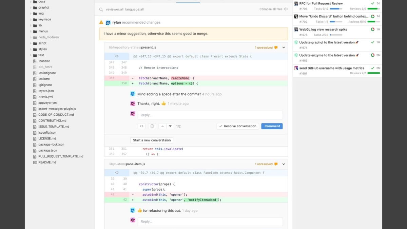This screenshot has width=407, height=229.
Task: Select .travis.yml in file tree
Action: coord(45,97)
